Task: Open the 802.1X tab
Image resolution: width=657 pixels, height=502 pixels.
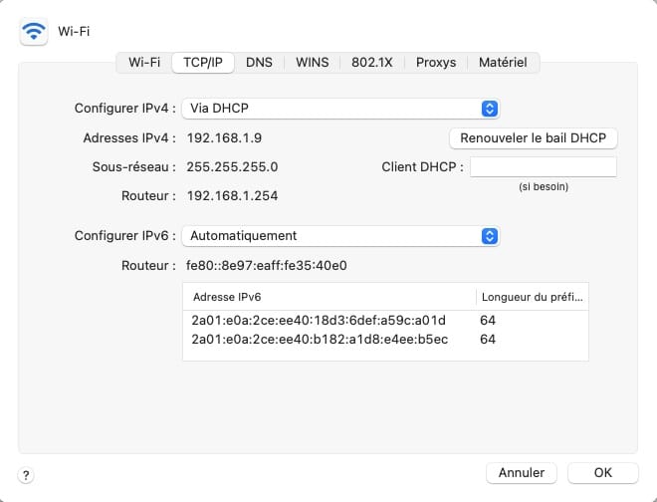Action: (x=372, y=62)
